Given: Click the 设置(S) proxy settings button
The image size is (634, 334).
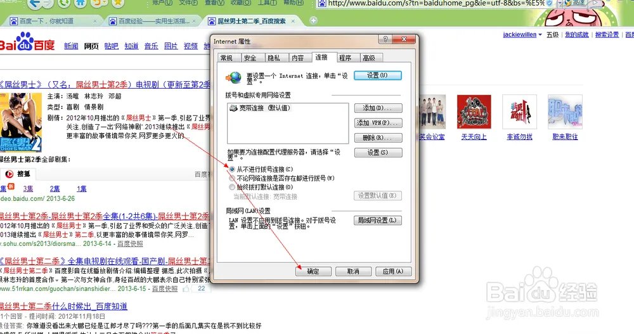Looking at the screenshot, I should (378, 153).
